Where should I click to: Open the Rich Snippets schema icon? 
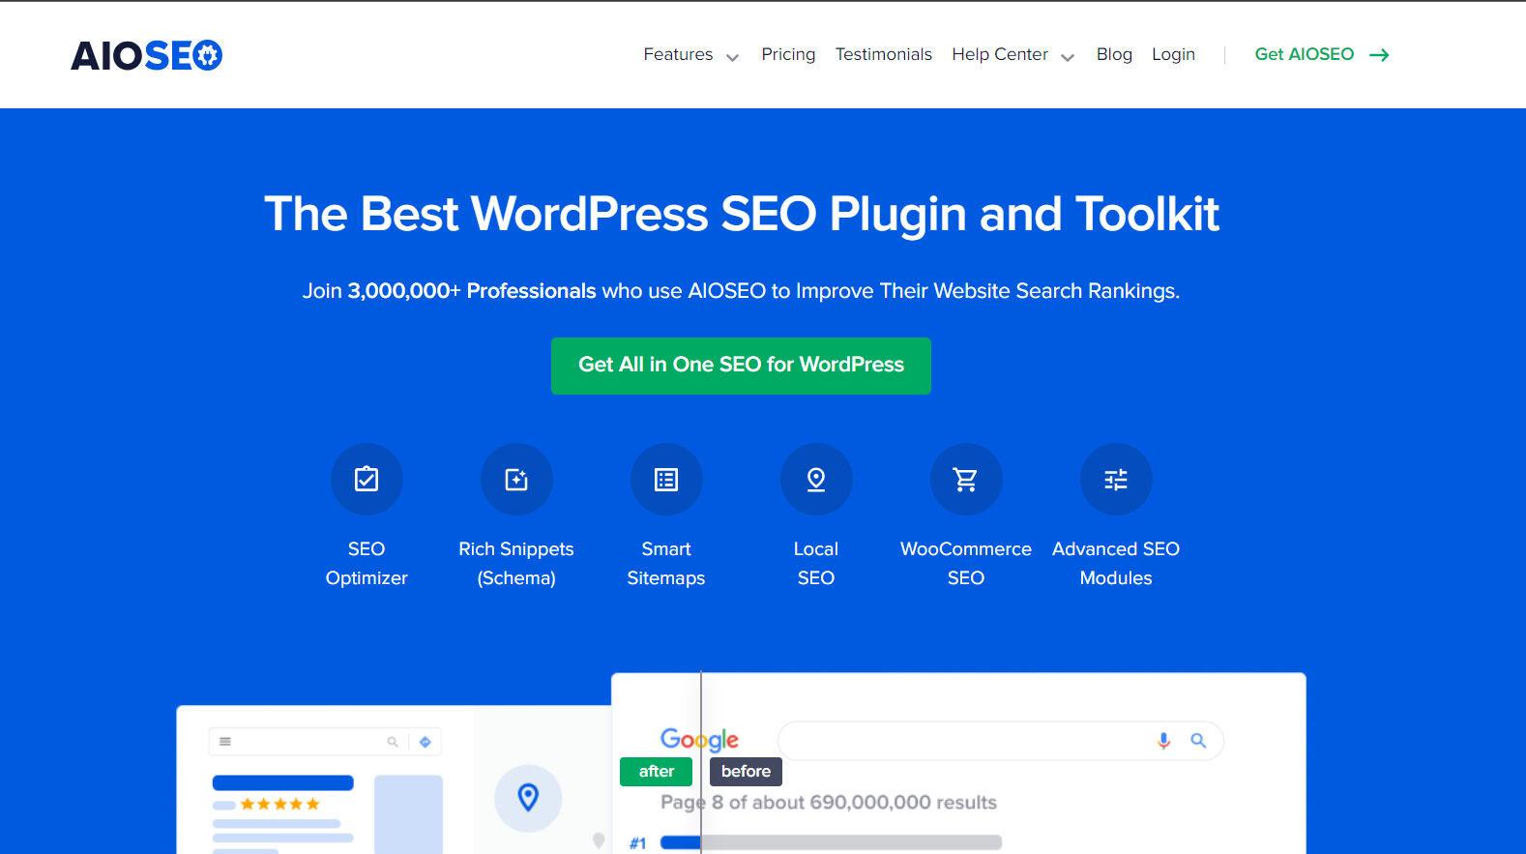tap(516, 480)
